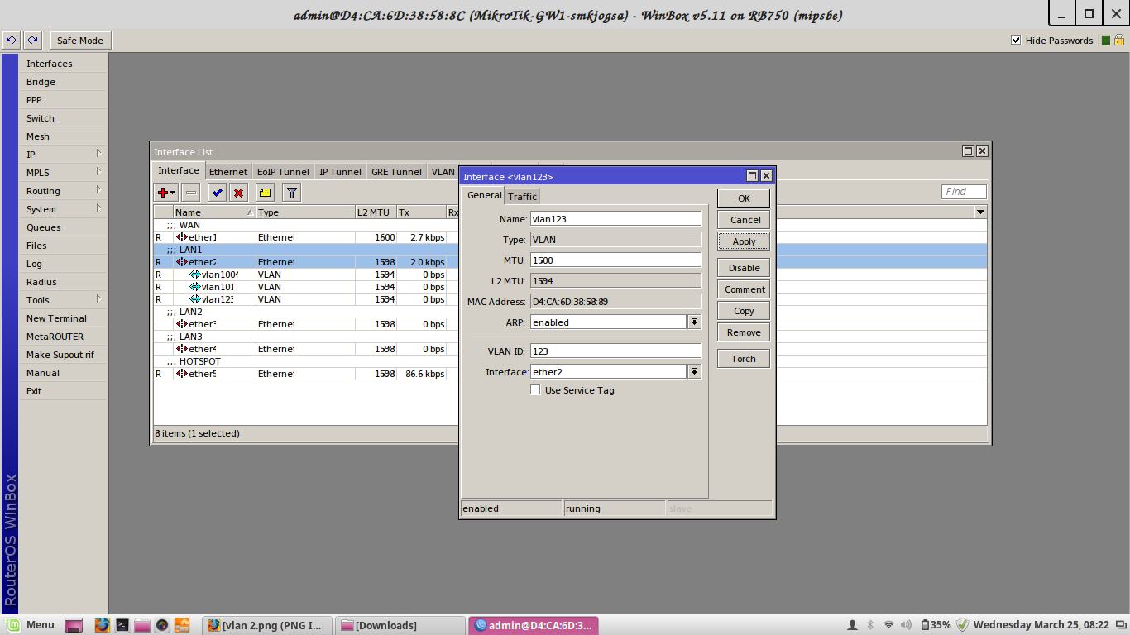Click the vlan1004 interface row icon
Screen dimensions: 1130x635
(195, 275)
